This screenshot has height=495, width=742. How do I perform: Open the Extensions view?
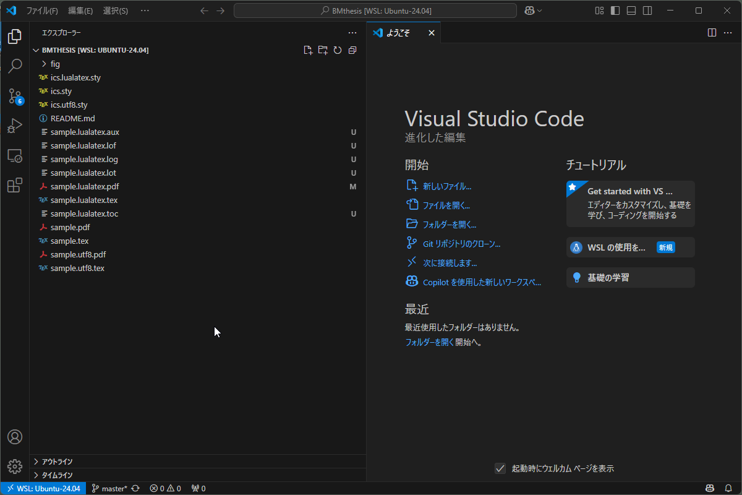tap(15, 185)
